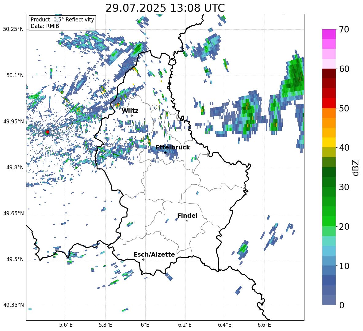This screenshot has height=331, width=363.
Task: Click the 49.95°N latitude label
Action: pyautogui.click(x=13, y=122)
